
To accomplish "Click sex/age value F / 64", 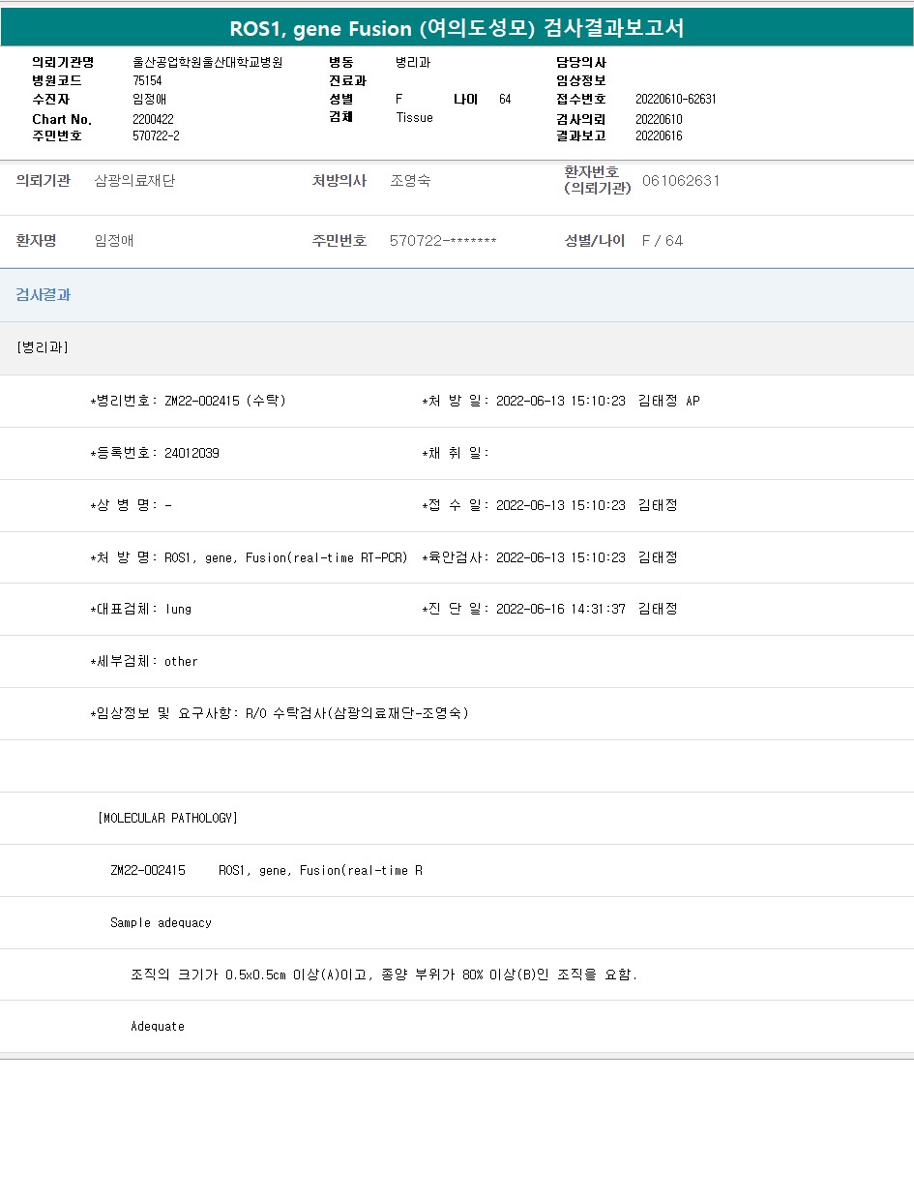I will tap(663, 240).
